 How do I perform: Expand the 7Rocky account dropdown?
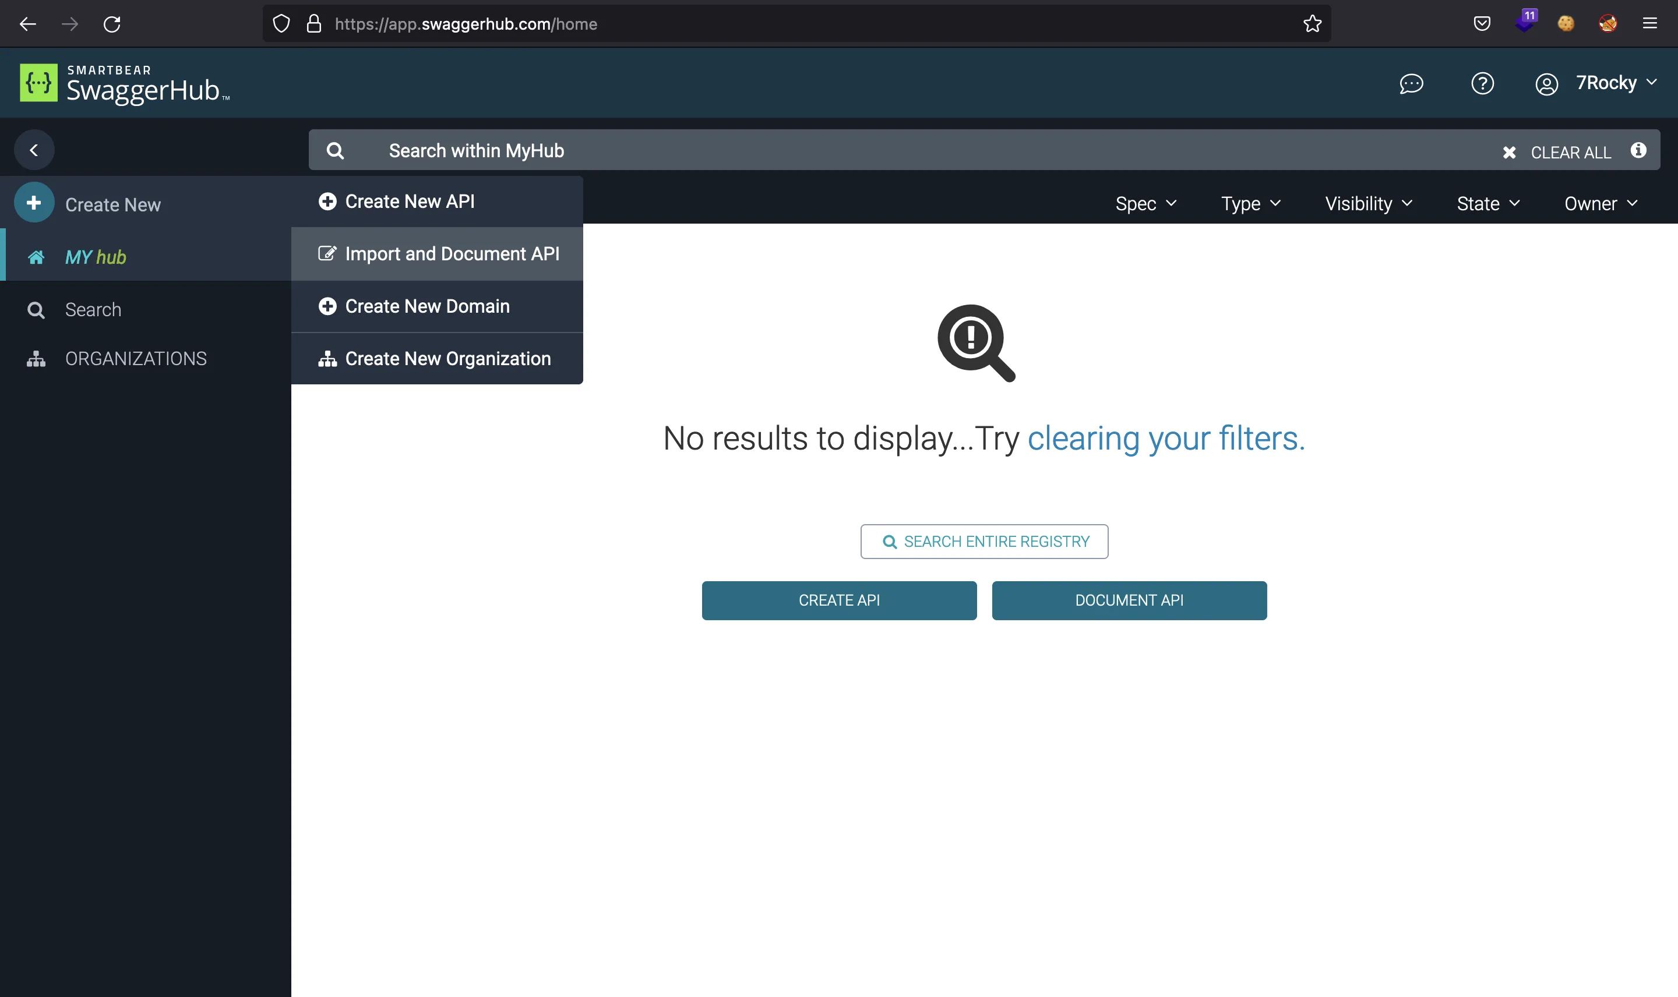pyautogui.click(x=1616, y=83)
